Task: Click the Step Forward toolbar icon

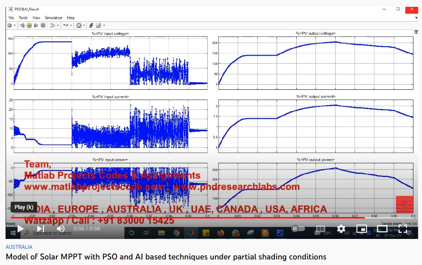Action: (36, 26)
